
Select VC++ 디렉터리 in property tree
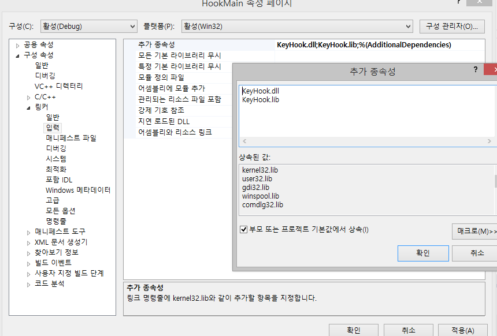pos(58,86)
